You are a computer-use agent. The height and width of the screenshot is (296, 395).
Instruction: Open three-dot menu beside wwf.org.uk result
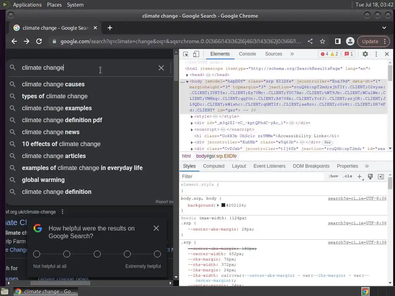[x=62, y=212]
